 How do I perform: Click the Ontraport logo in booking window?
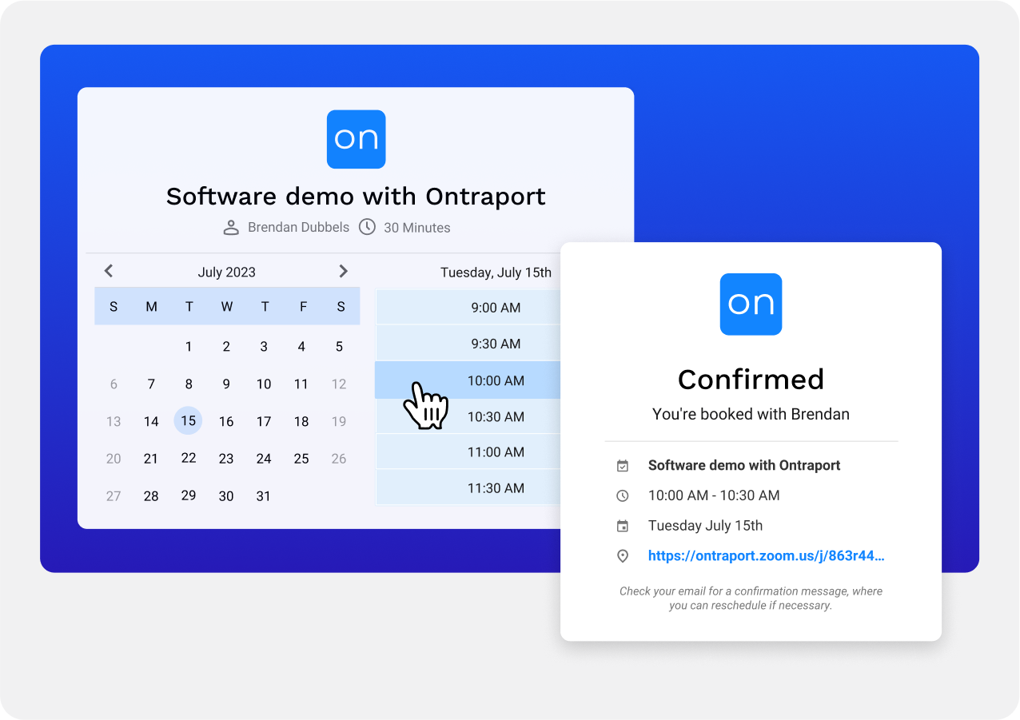[357, 140]
